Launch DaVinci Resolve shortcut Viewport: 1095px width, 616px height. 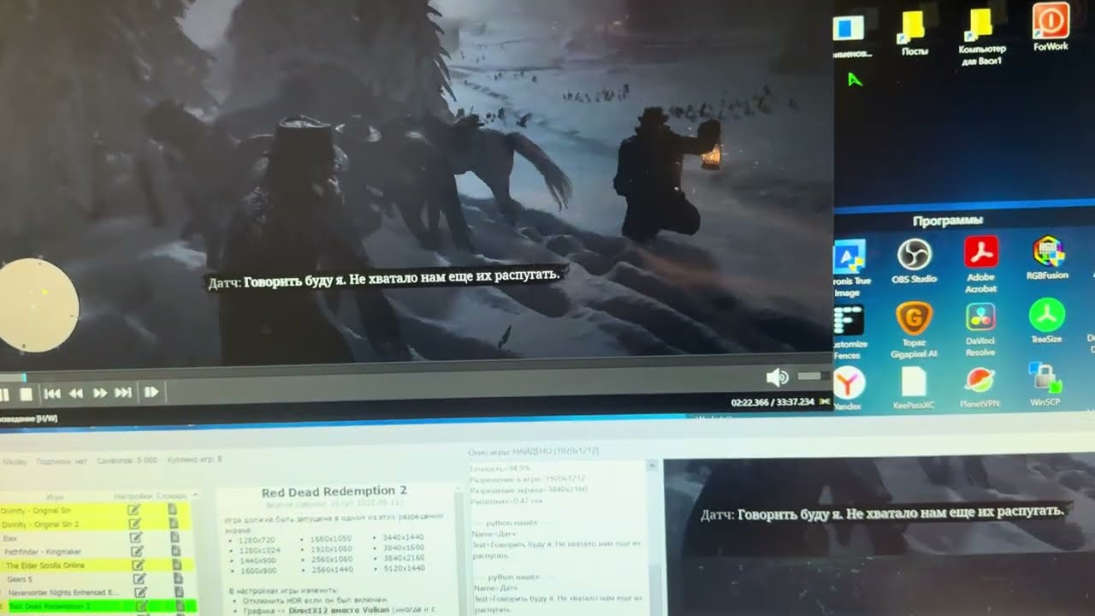click(x=980, y=329)
